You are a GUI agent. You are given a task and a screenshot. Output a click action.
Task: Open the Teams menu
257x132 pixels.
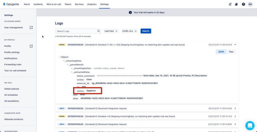(x=68, y=4)
